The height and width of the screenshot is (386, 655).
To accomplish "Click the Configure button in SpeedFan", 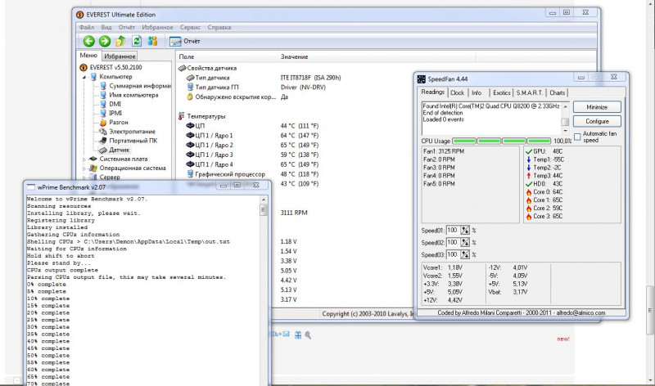I will [597, 121].
